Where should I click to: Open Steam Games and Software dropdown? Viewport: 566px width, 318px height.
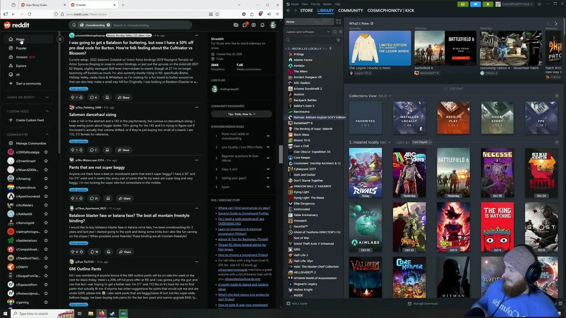point(308,32)
